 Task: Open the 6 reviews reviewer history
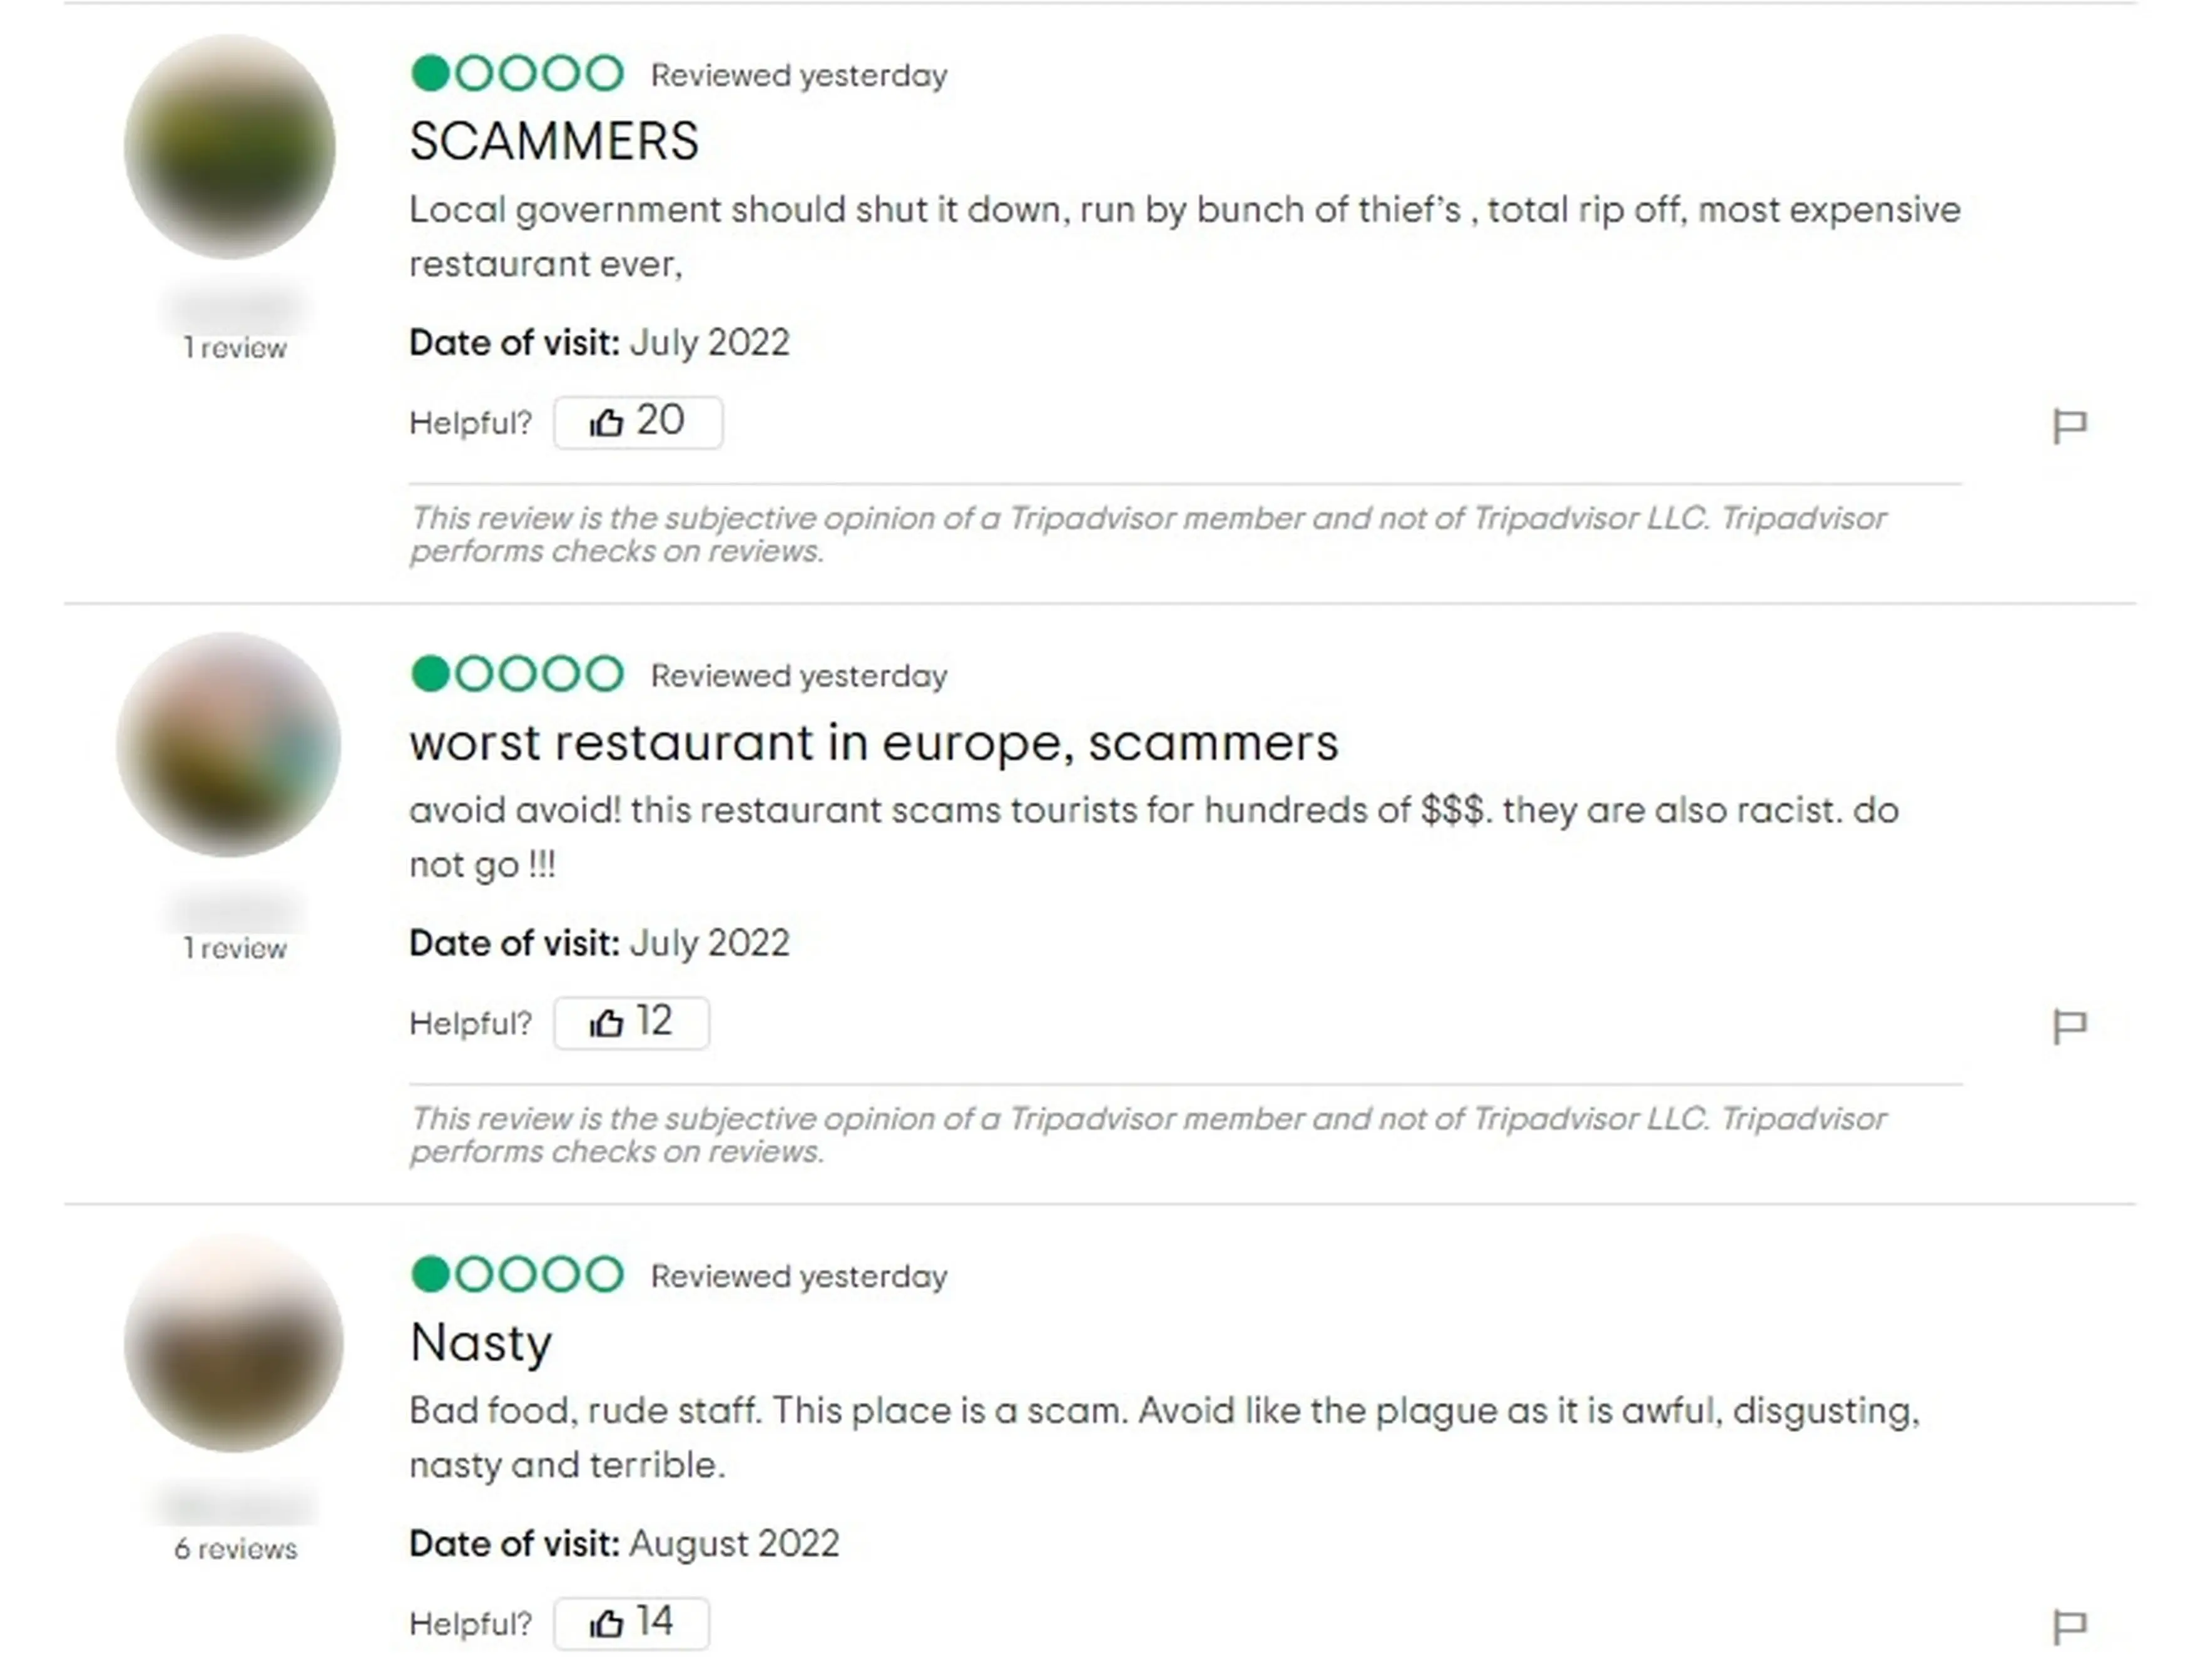coord(234,1549)
